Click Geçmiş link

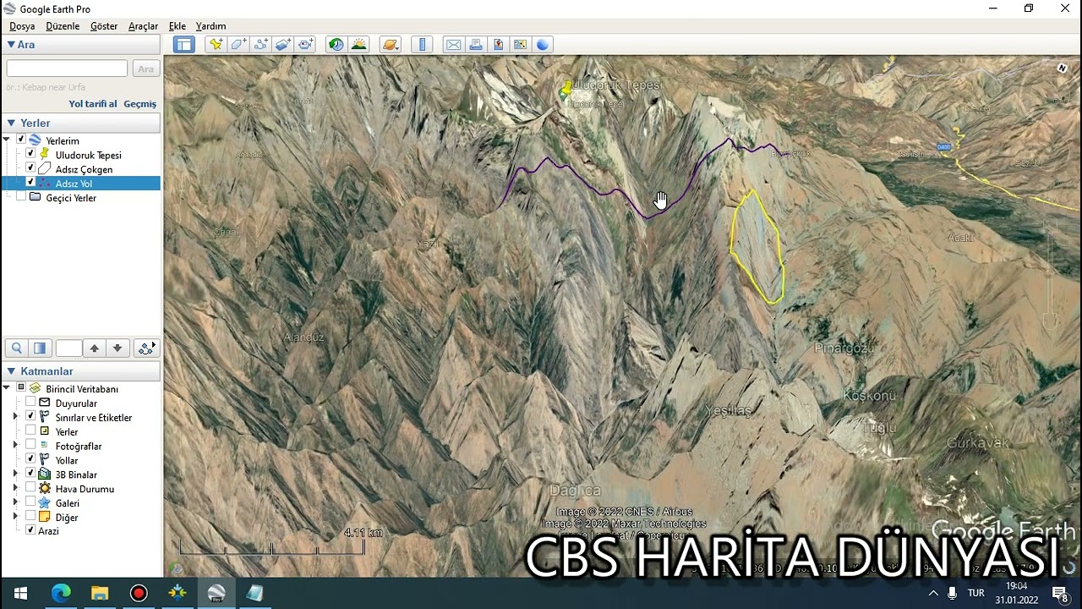[x=140, y=104]
